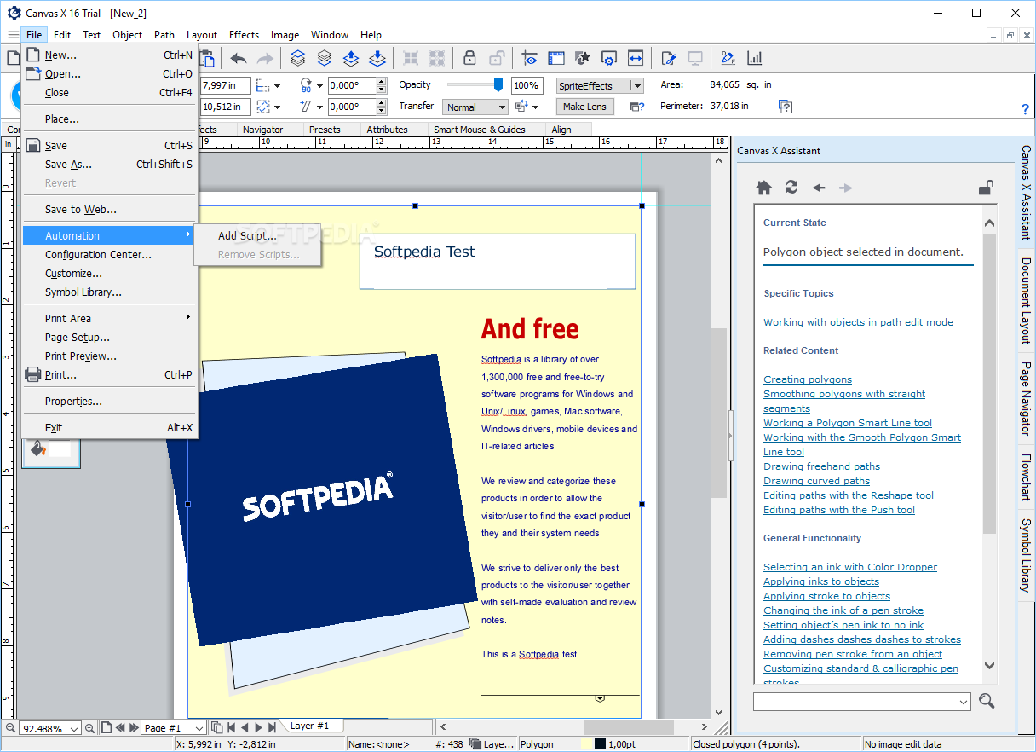Click the Home icon in Canvas X Assistant
The height and width of the screenshot is (752, 1036).
point(764,188)
